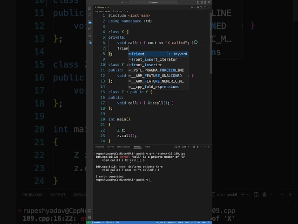Choose the 'friend' keyword suggestion

[x=158, y=54]
